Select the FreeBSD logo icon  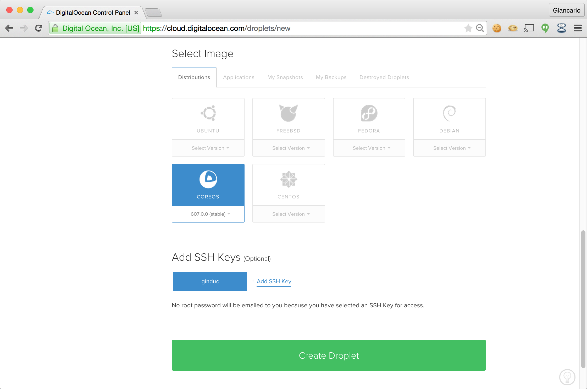tap(289, 113)
